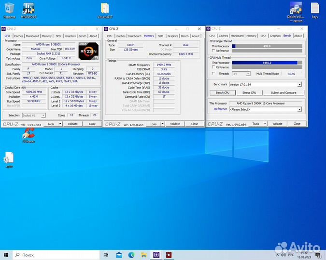
Task: Switch to the Mainboard tab in the CPU window
Action: tap(32, 36)
